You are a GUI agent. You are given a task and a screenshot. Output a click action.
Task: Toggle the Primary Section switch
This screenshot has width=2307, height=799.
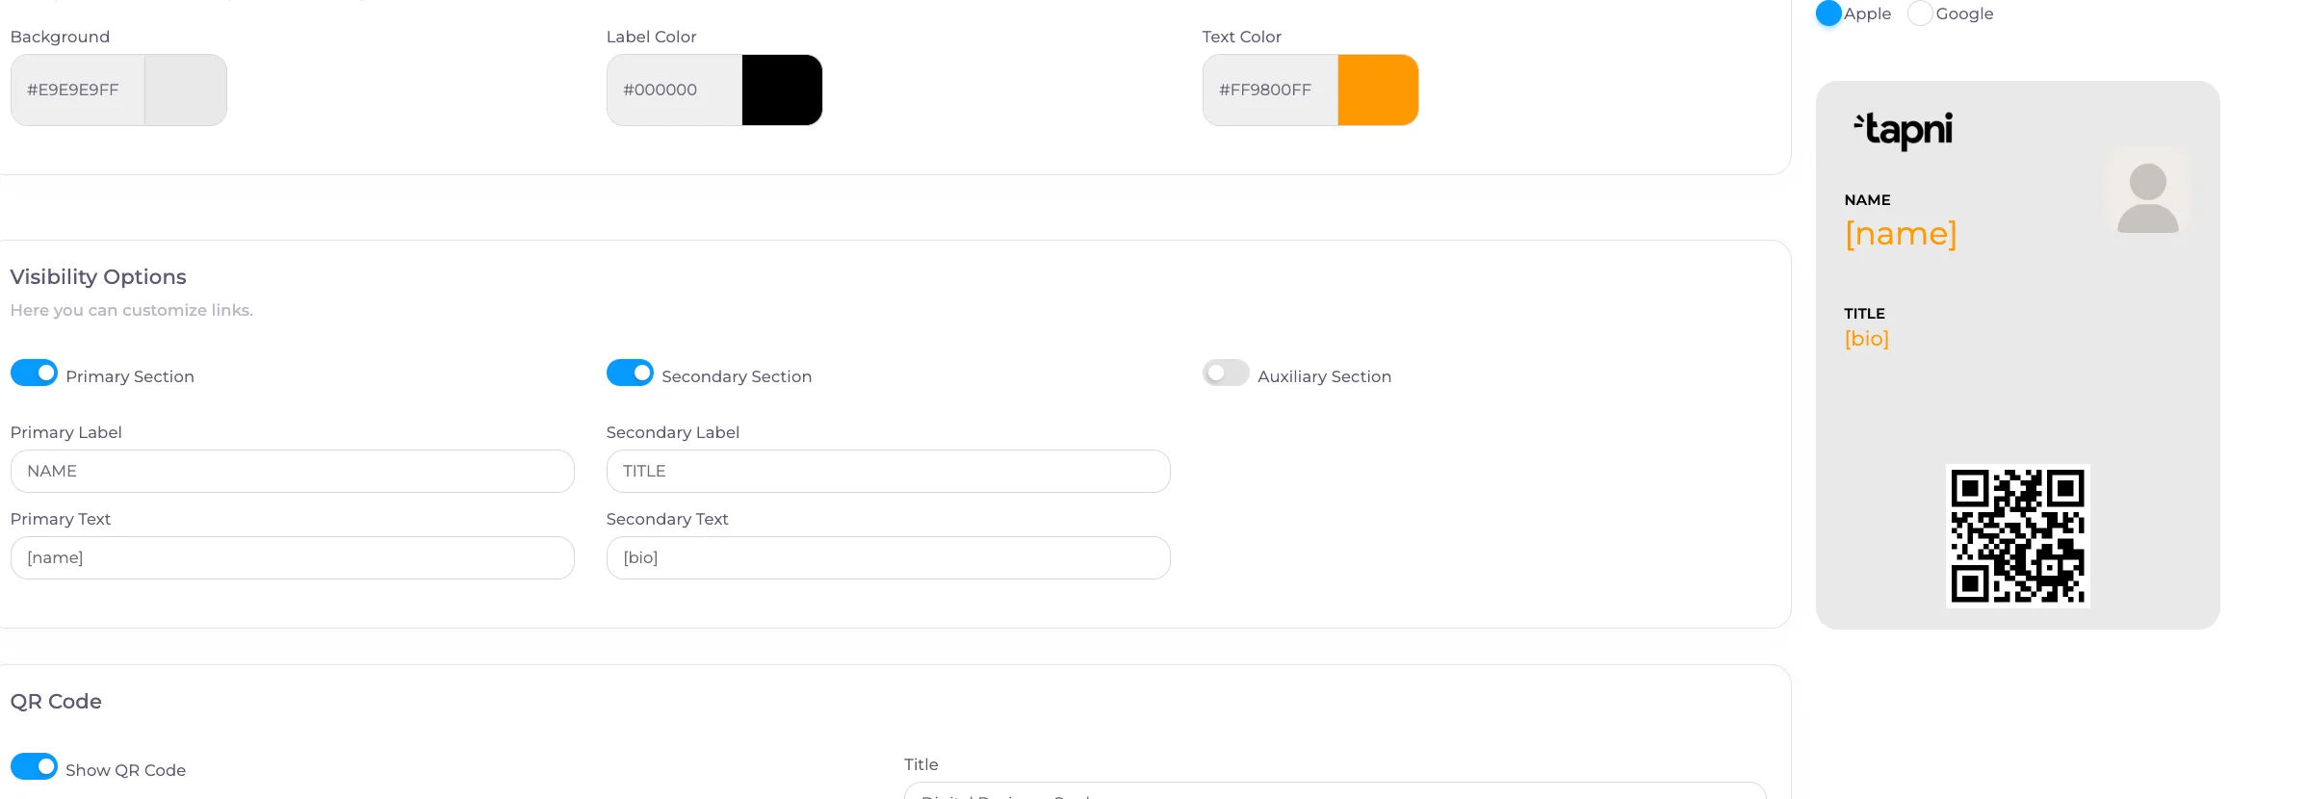click(x=34, y=374)
